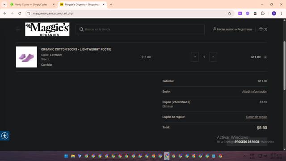Click 'Cambiar' to change product options
The height and width of the screenshot is (161, 286).
tap(46, 64)
